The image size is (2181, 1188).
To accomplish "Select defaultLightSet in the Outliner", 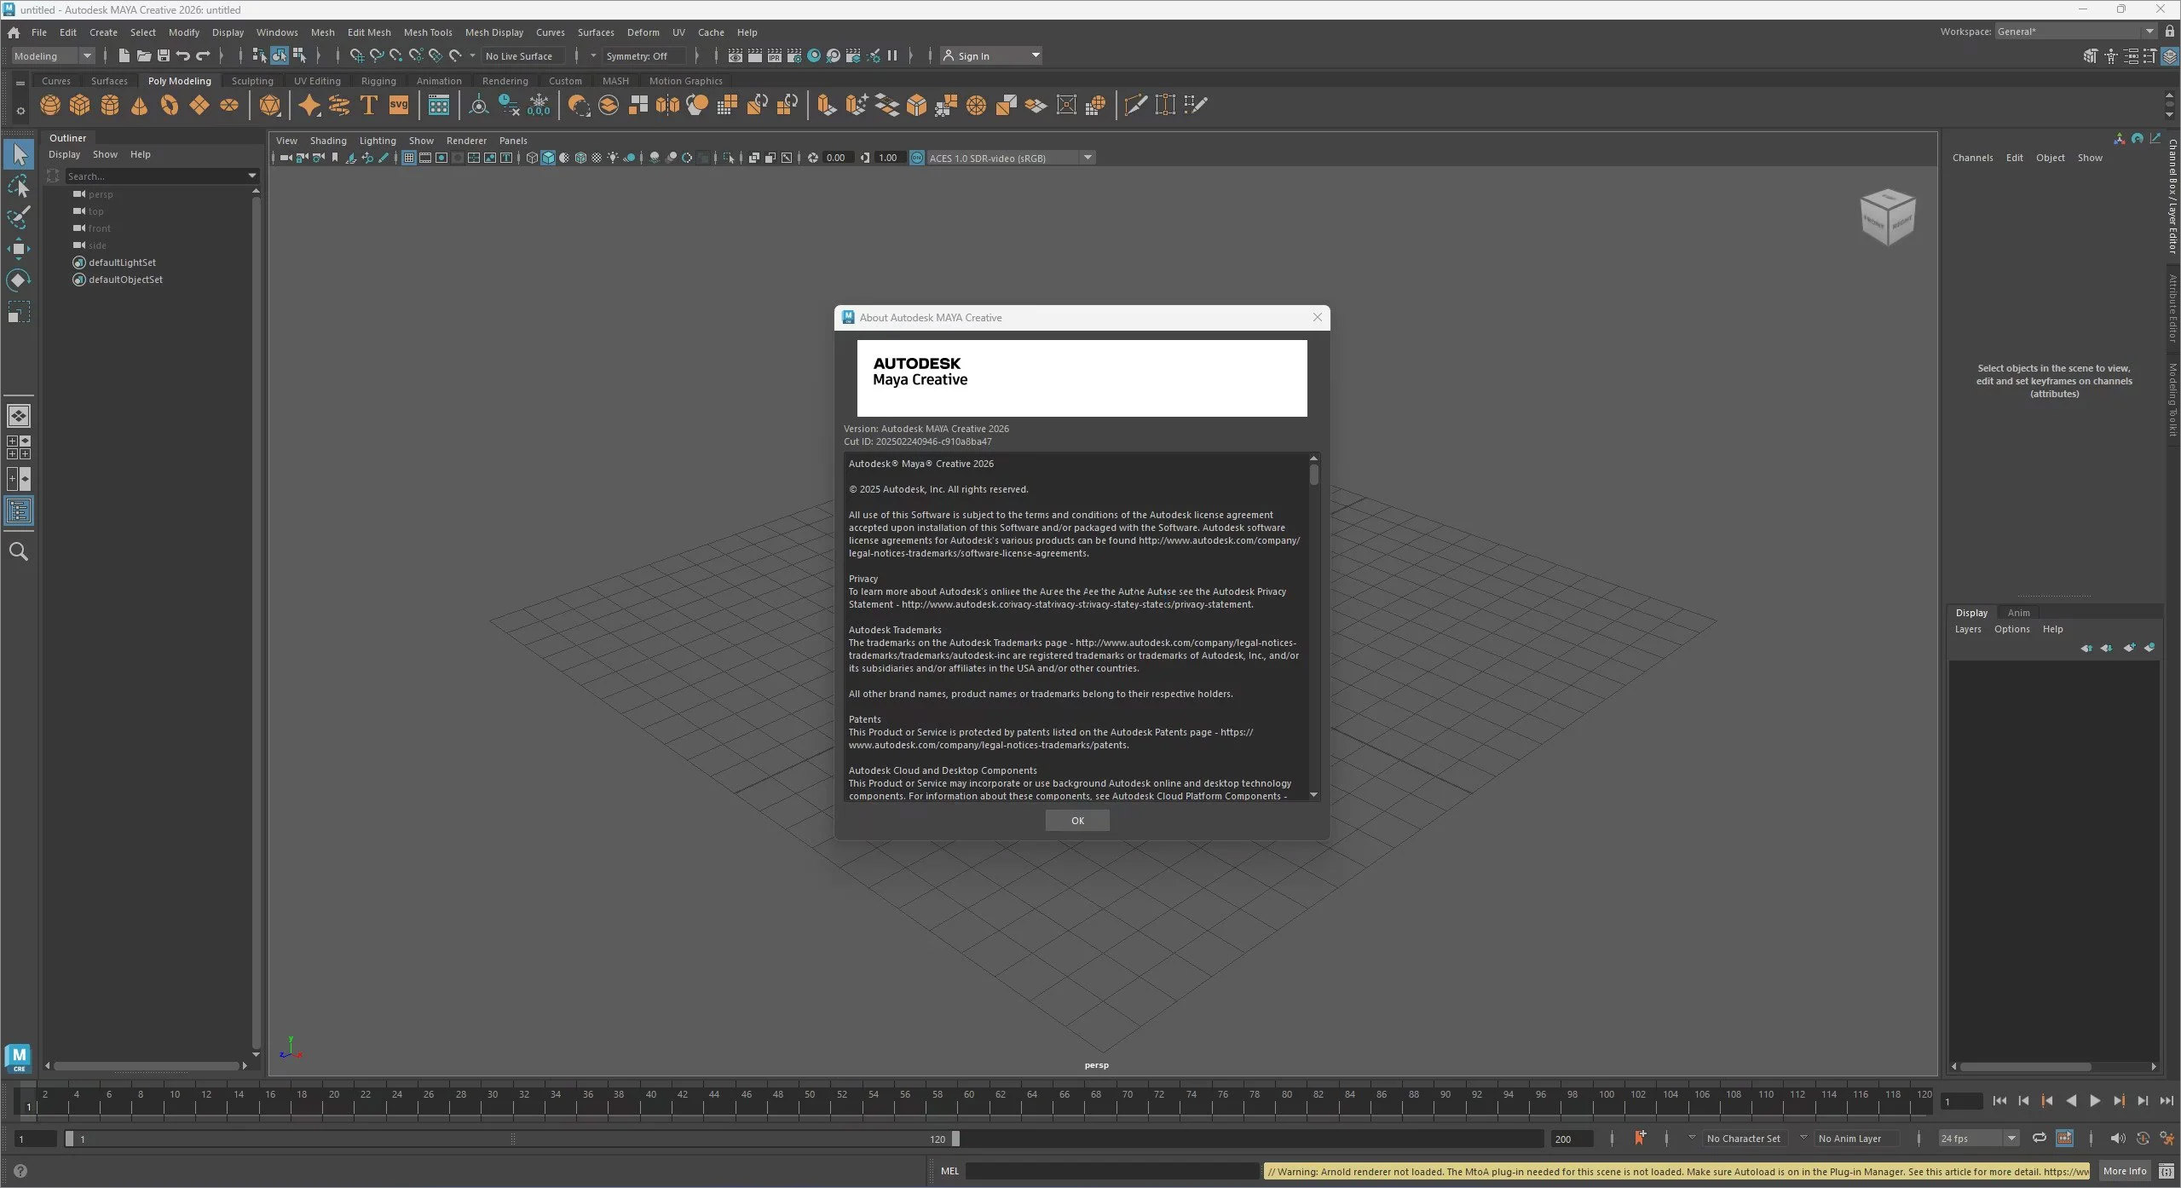I will tap(123, 262).
